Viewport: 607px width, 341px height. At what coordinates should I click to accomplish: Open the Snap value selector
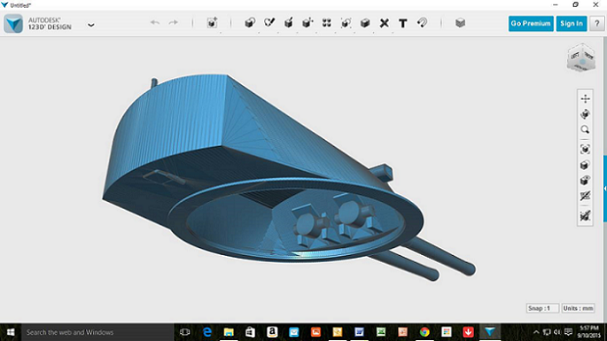point(542,308)
